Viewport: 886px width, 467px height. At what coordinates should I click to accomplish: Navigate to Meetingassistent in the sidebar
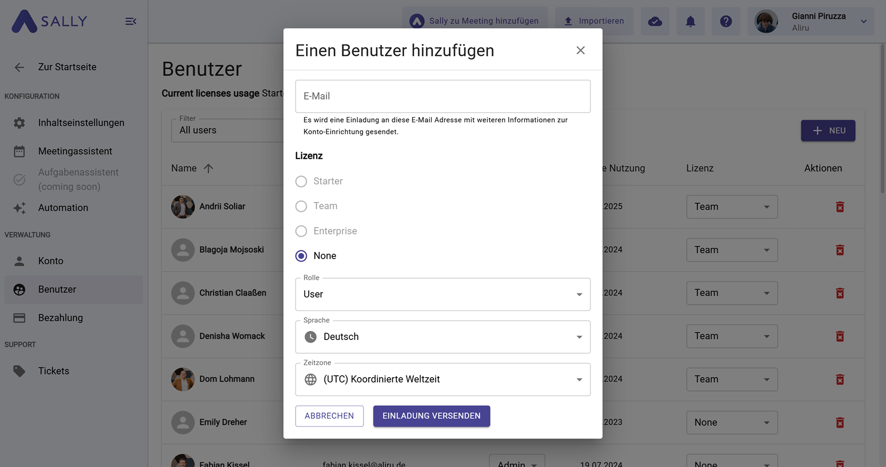point(73,151)
